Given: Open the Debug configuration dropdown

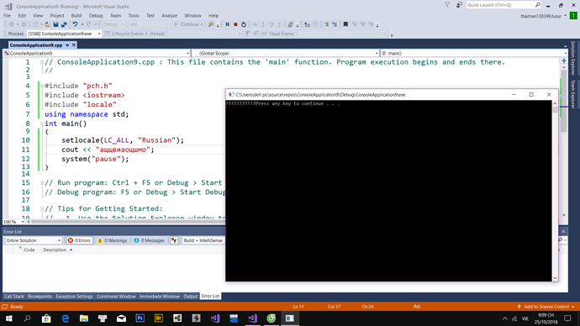Looking at the screenshot, I should [114, 24].
